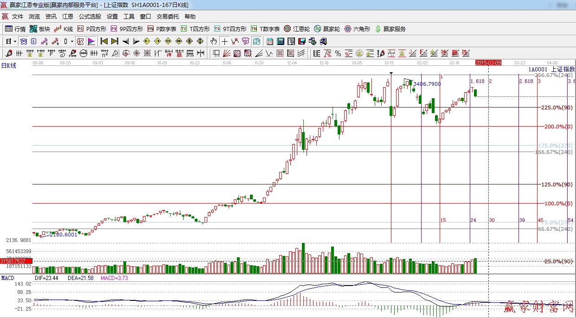The height and width of the screenshot is (318, 576).
Task: Expand the 日 period dropdown
Action: 15,41
